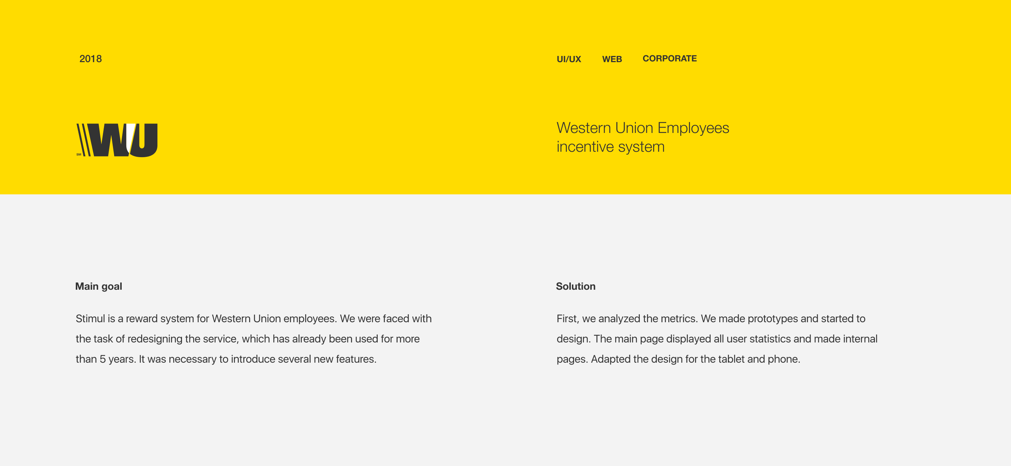Click the 2018 year label
Screen dimensions: 1011x466
tap(90, 59)
